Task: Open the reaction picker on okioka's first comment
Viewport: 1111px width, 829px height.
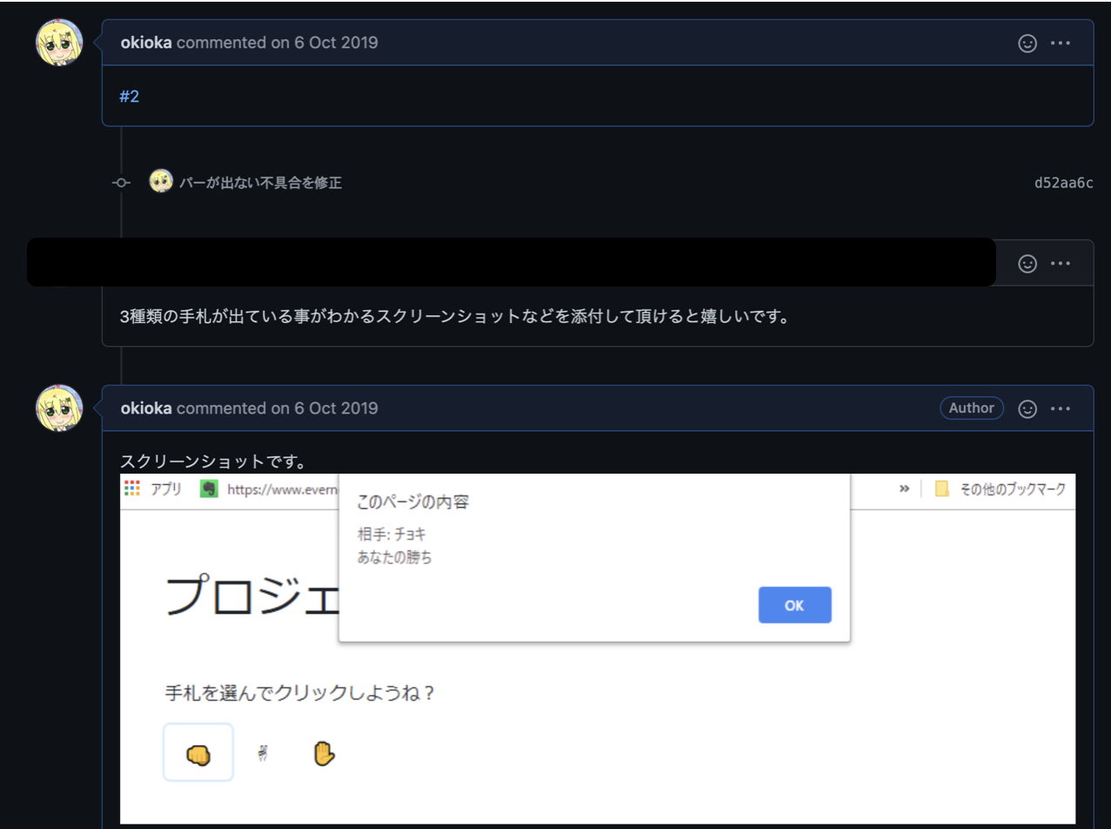Action: 1027,43
